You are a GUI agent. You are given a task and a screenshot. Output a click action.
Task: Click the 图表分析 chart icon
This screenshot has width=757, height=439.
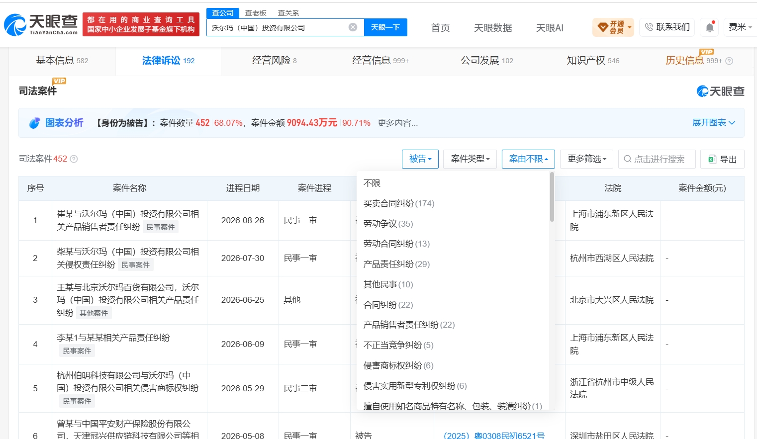pos(34,123)
